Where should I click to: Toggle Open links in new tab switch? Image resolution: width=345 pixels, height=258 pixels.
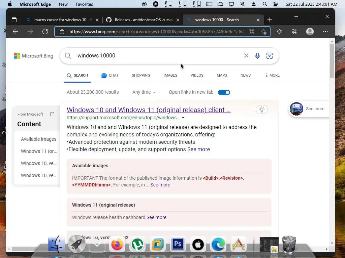pyautogui.click(x=224, y=92)
